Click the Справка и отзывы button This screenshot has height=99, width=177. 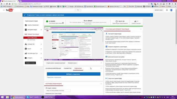tap(30, 63)
